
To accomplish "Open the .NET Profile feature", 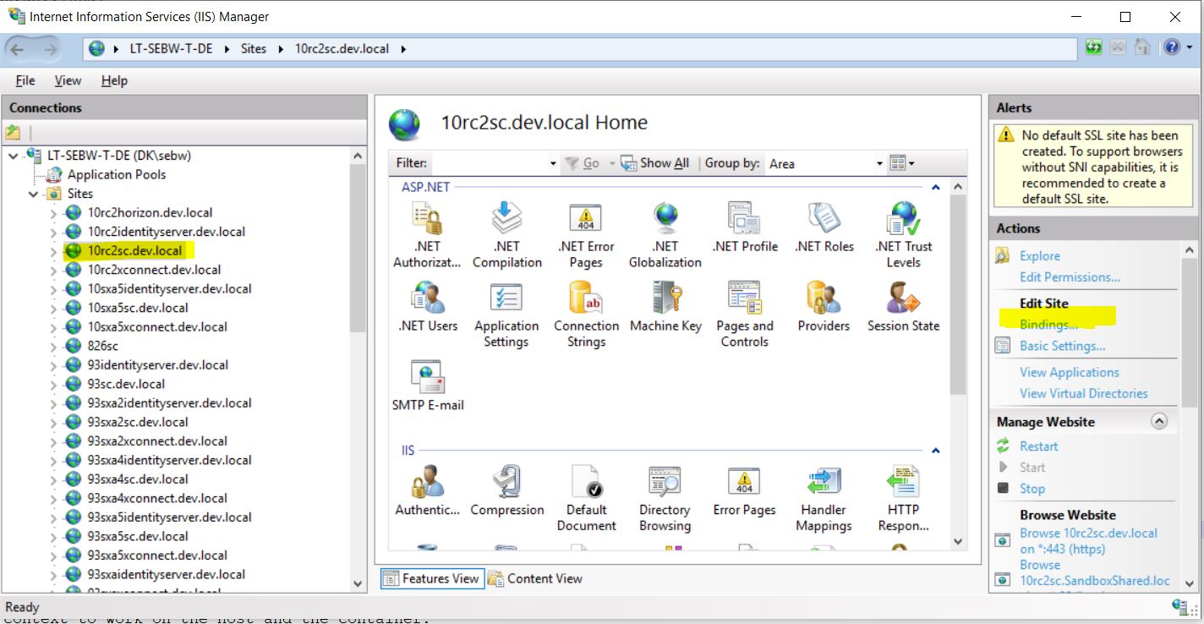I will point(745,218).
